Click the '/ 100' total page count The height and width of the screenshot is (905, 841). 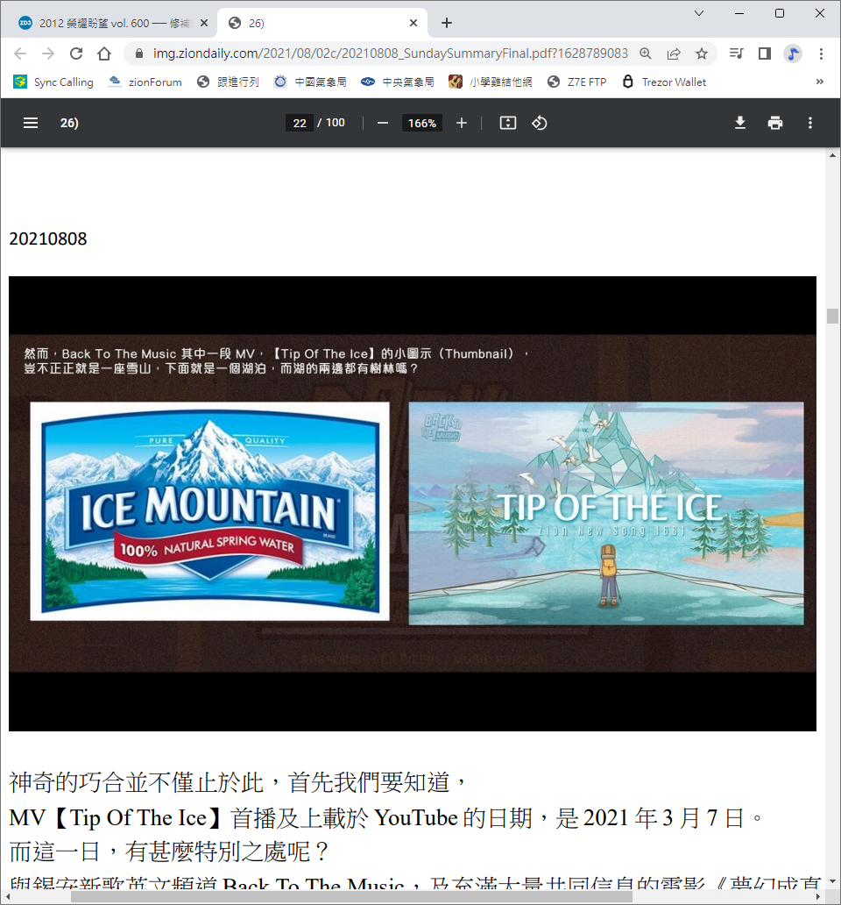[x=331, y=123]
